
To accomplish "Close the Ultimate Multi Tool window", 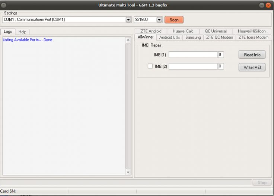I will coord(268,5).
